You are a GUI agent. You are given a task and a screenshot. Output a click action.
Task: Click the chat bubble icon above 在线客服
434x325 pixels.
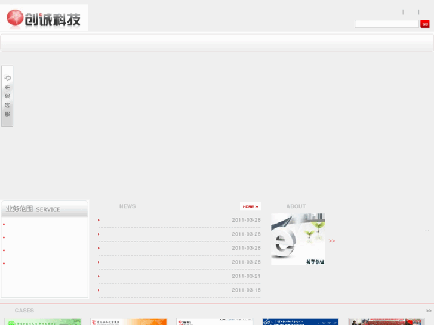coord(7,78)
